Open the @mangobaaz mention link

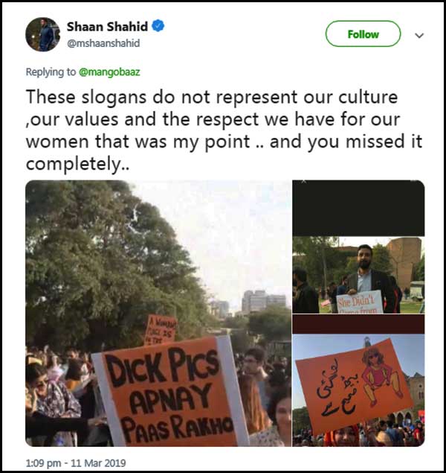pyautogui.click(x=109, y=72)
